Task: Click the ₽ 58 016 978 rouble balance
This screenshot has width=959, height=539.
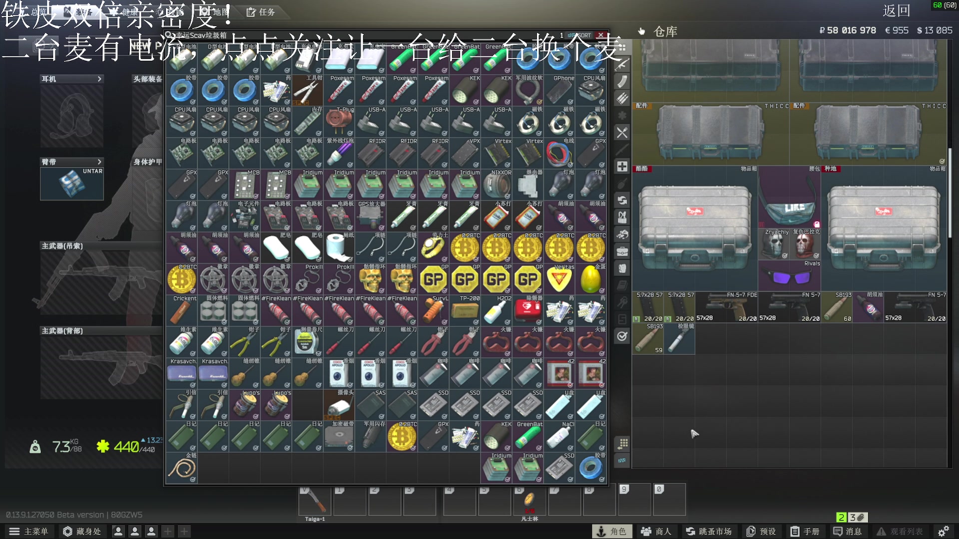Action: coord(848,30)
